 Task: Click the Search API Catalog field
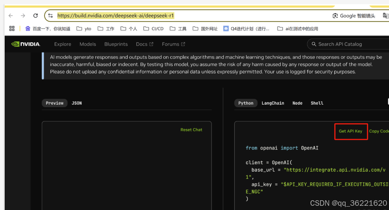coord(348,44)
